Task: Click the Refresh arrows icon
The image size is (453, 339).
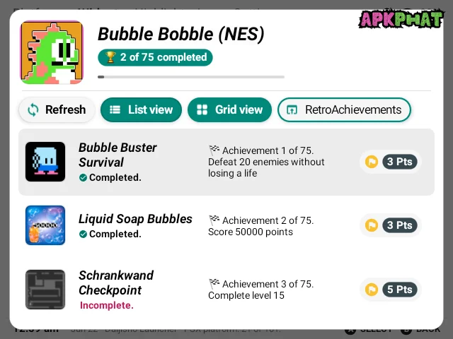Action: pos(33,109)
